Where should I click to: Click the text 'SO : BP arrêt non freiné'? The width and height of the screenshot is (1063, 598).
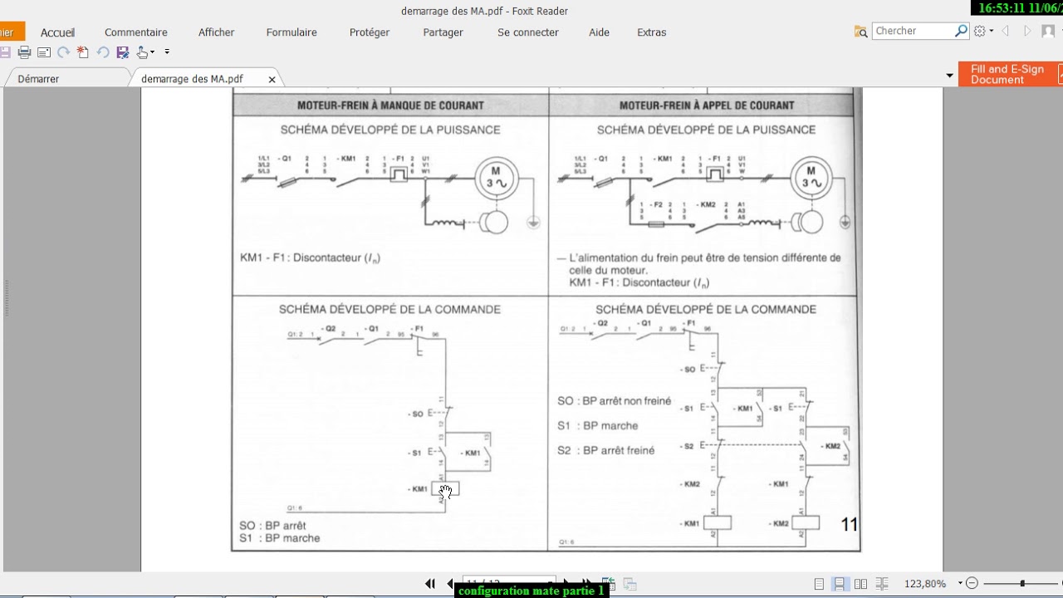tap(614, 401)
